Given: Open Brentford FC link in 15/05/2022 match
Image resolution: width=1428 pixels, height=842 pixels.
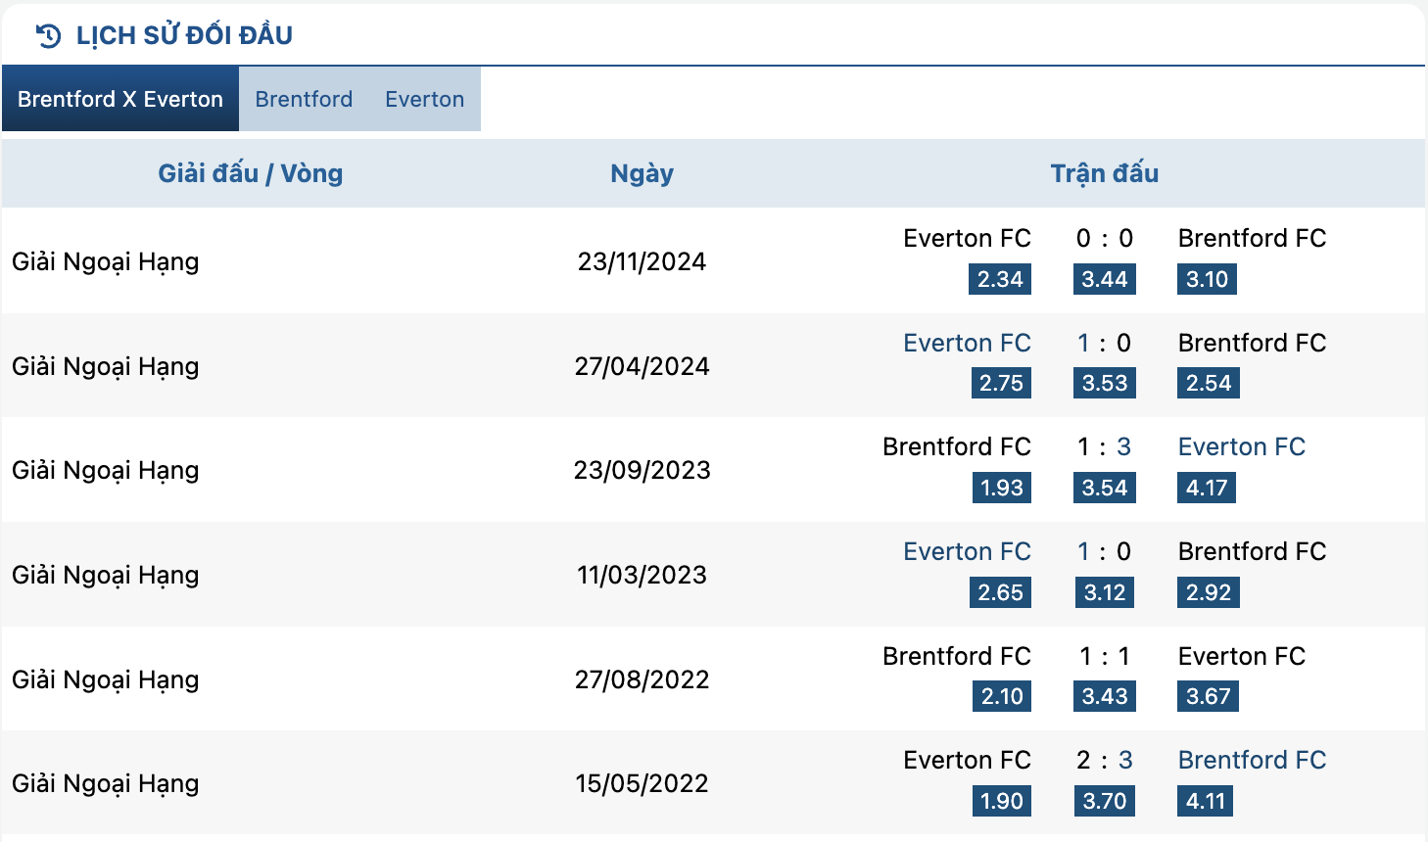Looking at the screenshot, I should coord(1252,760).
